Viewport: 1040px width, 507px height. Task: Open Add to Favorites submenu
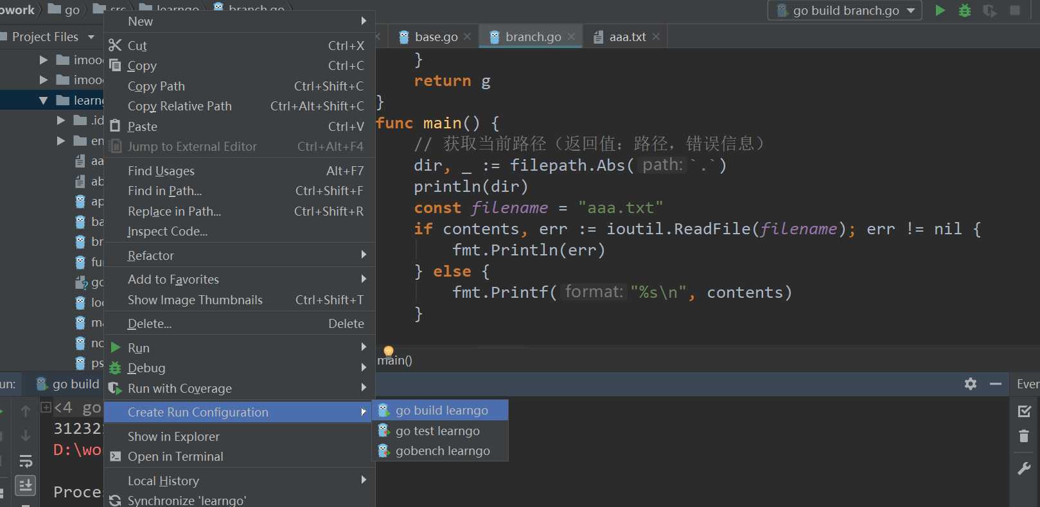click(x=239, y=279)
